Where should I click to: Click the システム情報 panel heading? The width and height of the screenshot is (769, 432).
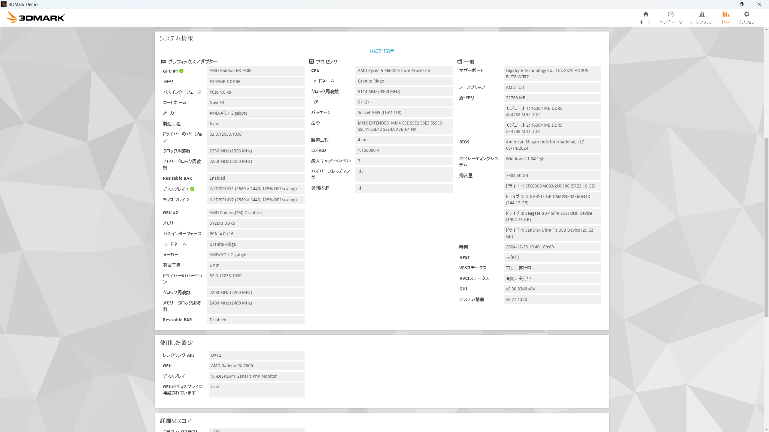[176, 38]
